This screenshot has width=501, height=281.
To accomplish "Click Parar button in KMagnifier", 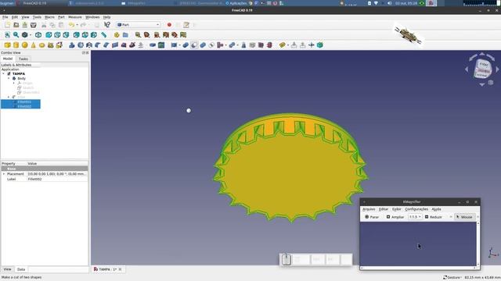I will 372,217.
